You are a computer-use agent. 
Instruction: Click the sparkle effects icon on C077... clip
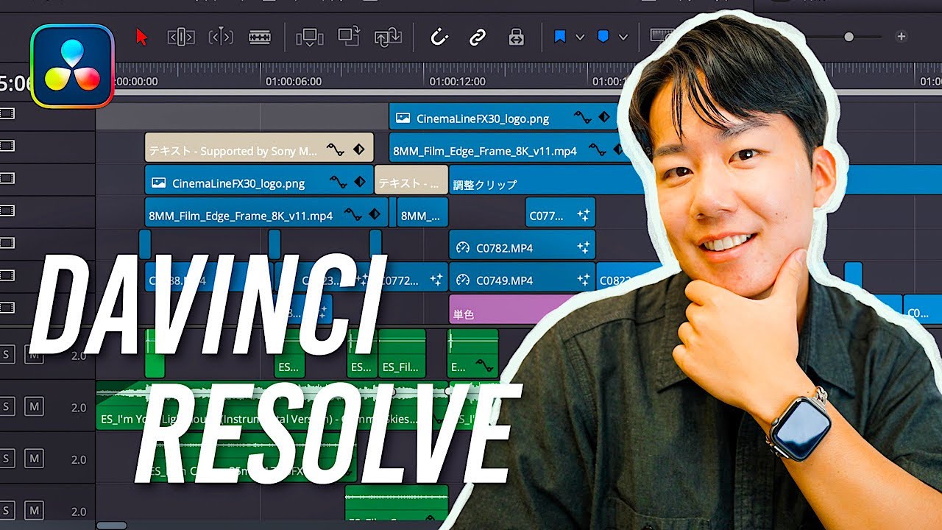pyautogui.click(x=584, y=216)
